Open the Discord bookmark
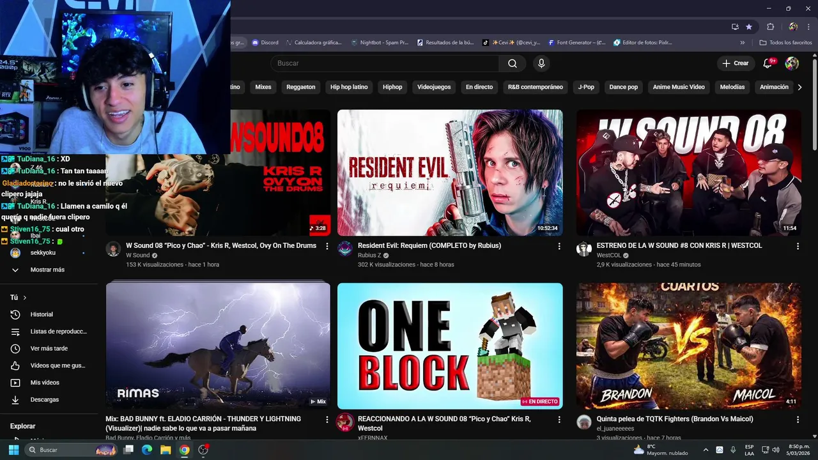Screen dimensions: 818x460 [x=265, y=43]
